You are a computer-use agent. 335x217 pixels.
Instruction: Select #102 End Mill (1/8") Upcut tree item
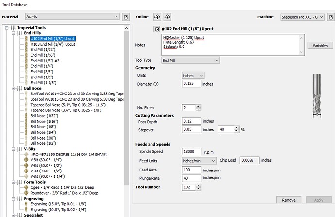pos(52,39)
